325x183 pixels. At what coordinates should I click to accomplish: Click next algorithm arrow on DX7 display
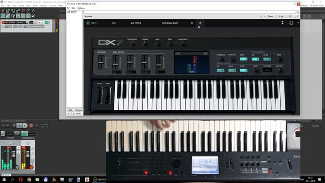click(x=205, y=54)
